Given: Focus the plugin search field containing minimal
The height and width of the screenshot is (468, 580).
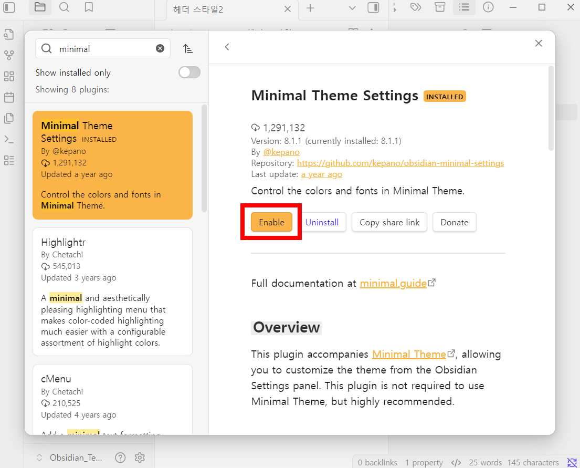Looking at the screenshot, I should (103, 48).
